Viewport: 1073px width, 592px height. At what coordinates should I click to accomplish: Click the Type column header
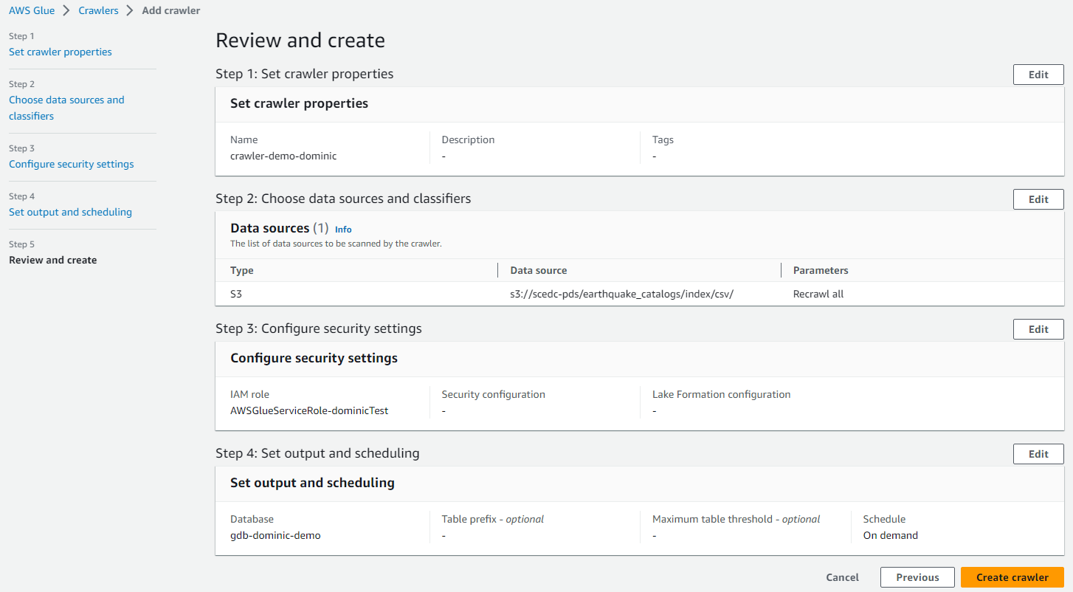(242, 270)
